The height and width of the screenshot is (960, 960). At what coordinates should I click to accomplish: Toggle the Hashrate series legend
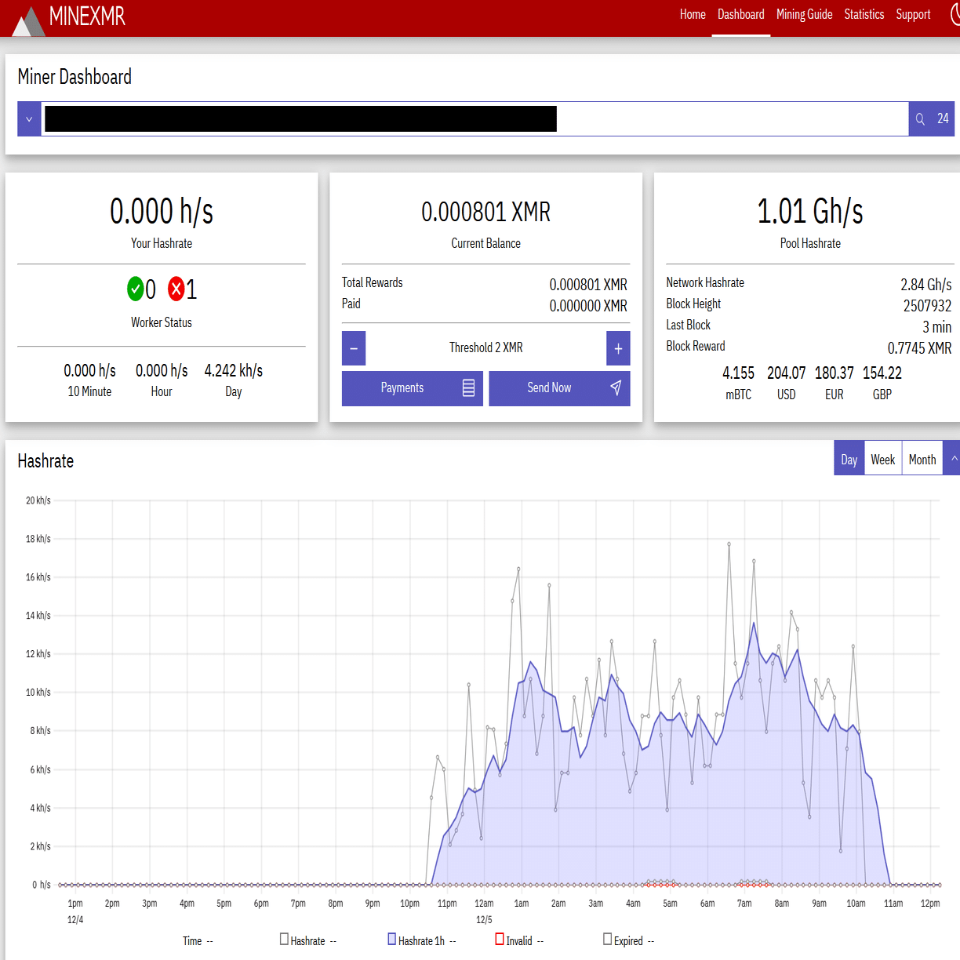[307, 940]
